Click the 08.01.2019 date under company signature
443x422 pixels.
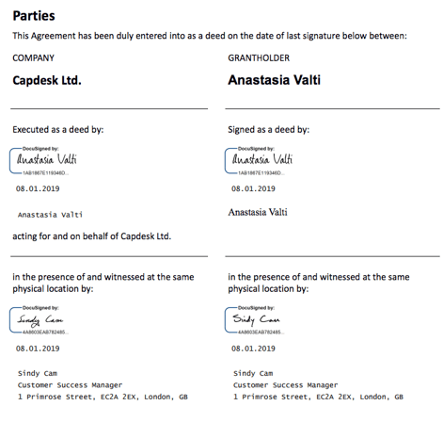point(38,188)
